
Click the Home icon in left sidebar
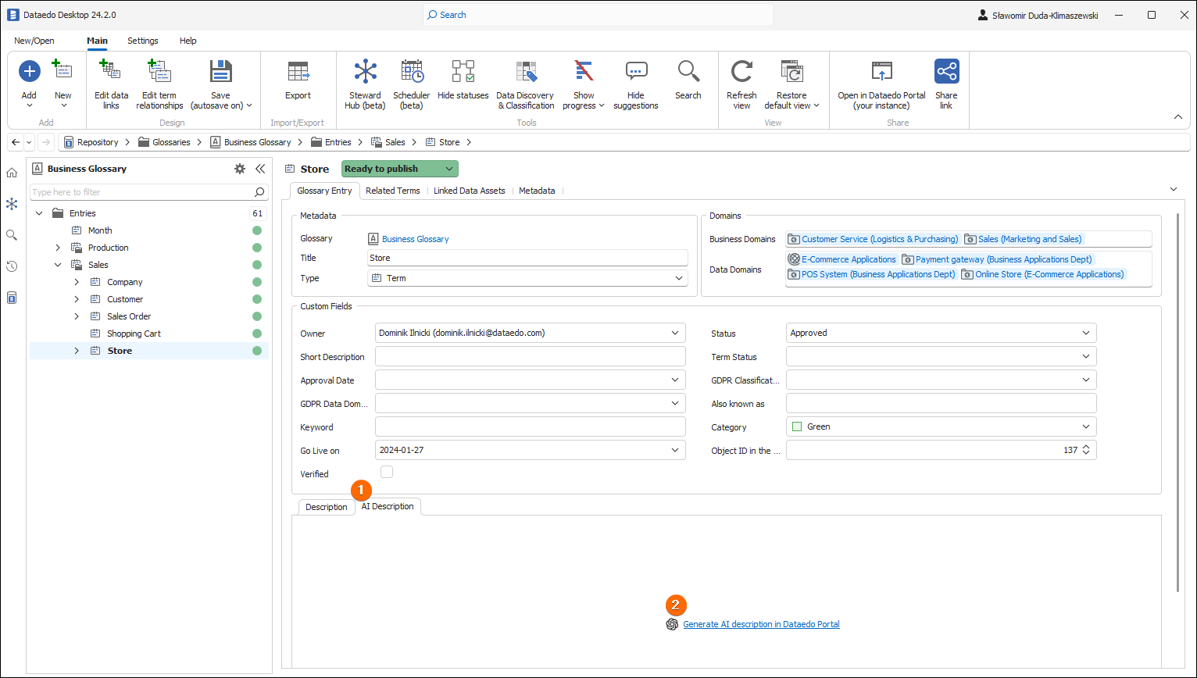(12, 173)
